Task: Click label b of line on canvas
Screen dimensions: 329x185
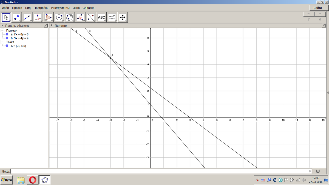Action: point(77,31)
